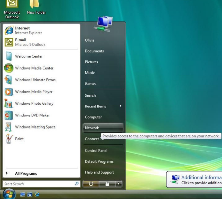222x199 pixels.
Task: Click the Recent Items text label
Action: [95, 106]
